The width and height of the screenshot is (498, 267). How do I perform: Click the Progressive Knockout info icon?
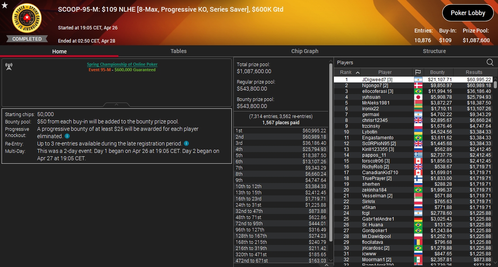[x=67, y=136]
